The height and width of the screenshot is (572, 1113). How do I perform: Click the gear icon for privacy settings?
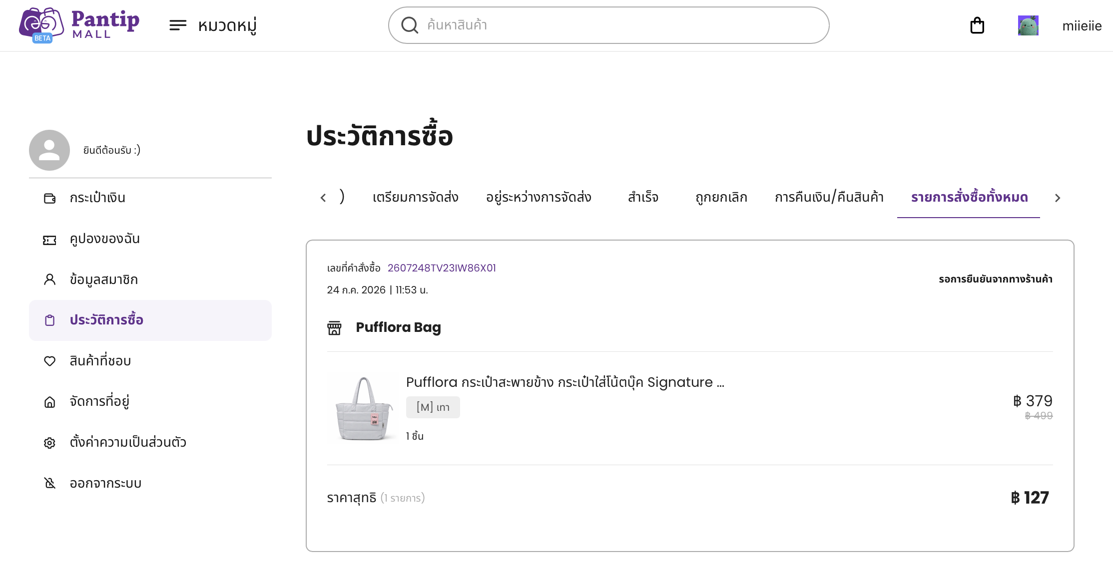click(x=49, y=443)
